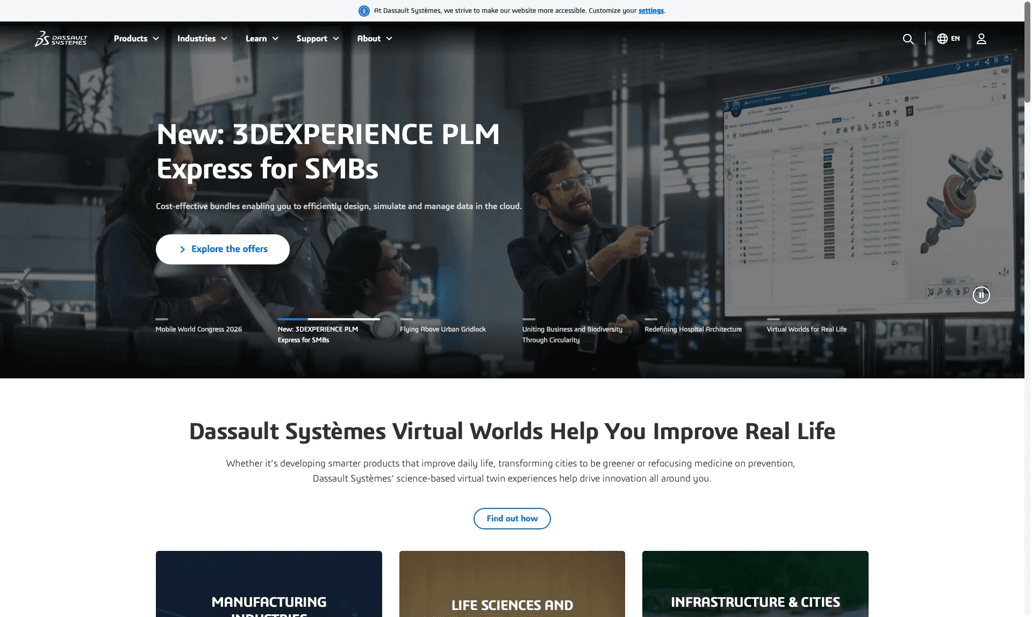Open the user account icon
Screen dimensions: 1032x617
coord(981,39)
